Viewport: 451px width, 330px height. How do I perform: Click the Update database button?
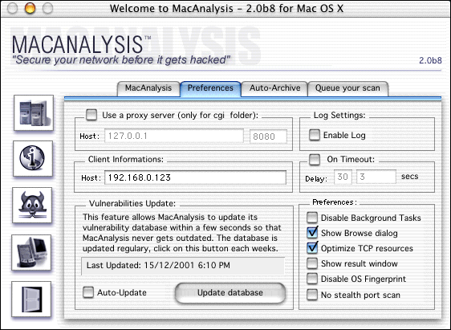click(230, 293)
